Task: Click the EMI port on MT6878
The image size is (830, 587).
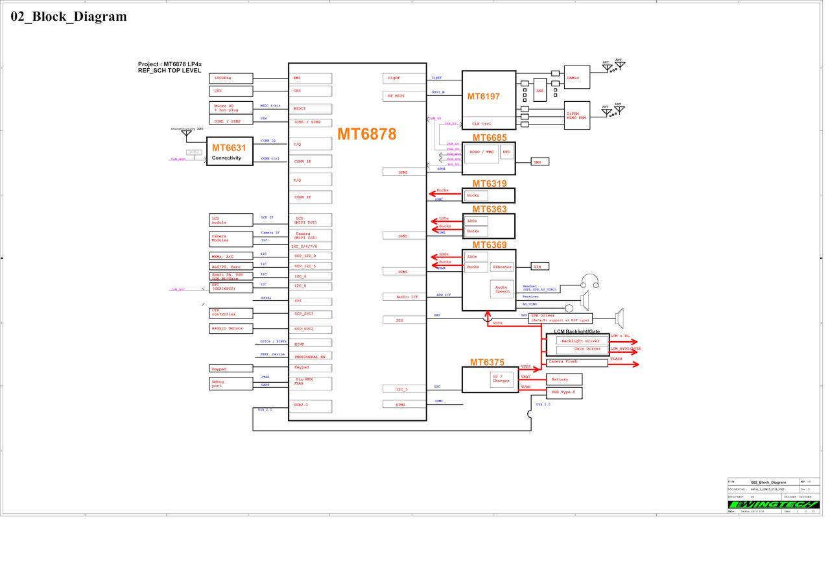Action: [311, 78]
